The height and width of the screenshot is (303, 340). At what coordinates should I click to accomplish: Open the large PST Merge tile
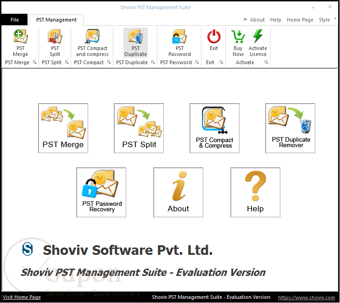click(x=63, y=128)
